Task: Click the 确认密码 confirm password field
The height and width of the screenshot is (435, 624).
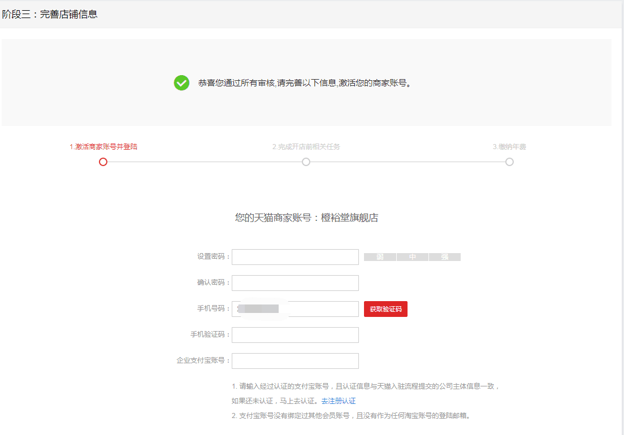Action: 295,282
